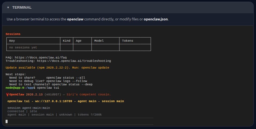The width and height of the screenshot is (256, 129).
Task: Click the 'connected | idle' status line
Action: pyautogui.click(x=22, y=111)
